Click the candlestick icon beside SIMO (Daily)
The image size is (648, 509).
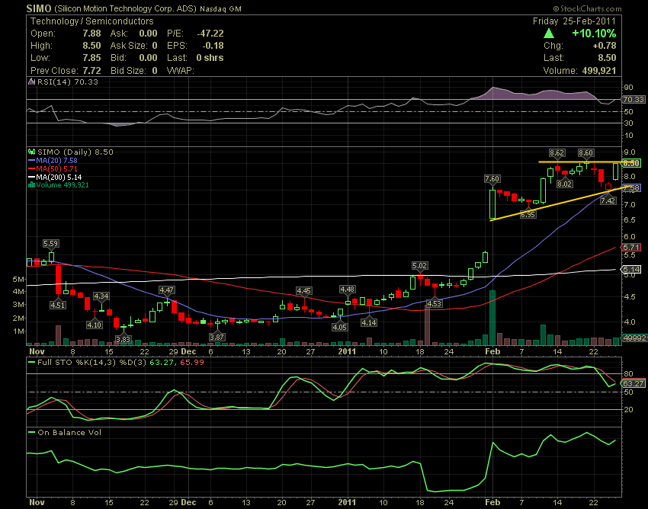click(31, 152)
